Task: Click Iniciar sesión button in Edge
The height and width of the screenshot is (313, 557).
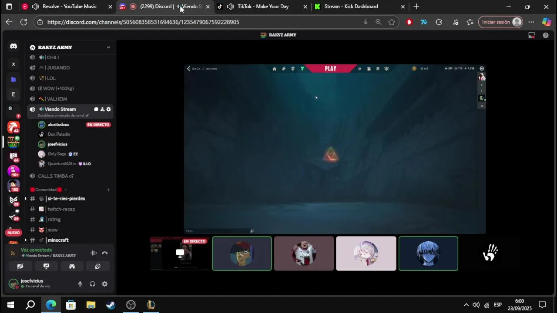Action: tap(500, 22)
